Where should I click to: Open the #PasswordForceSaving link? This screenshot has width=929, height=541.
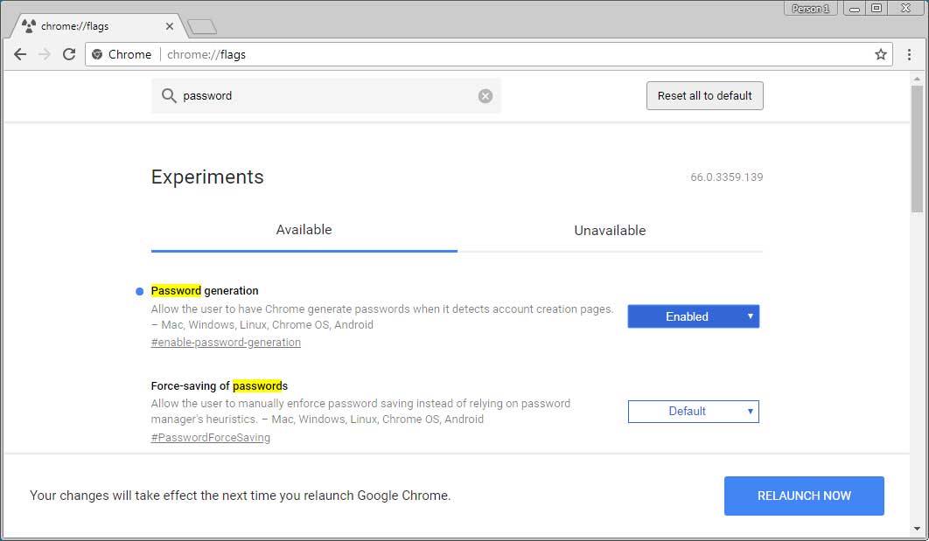[x=210, y=437]
